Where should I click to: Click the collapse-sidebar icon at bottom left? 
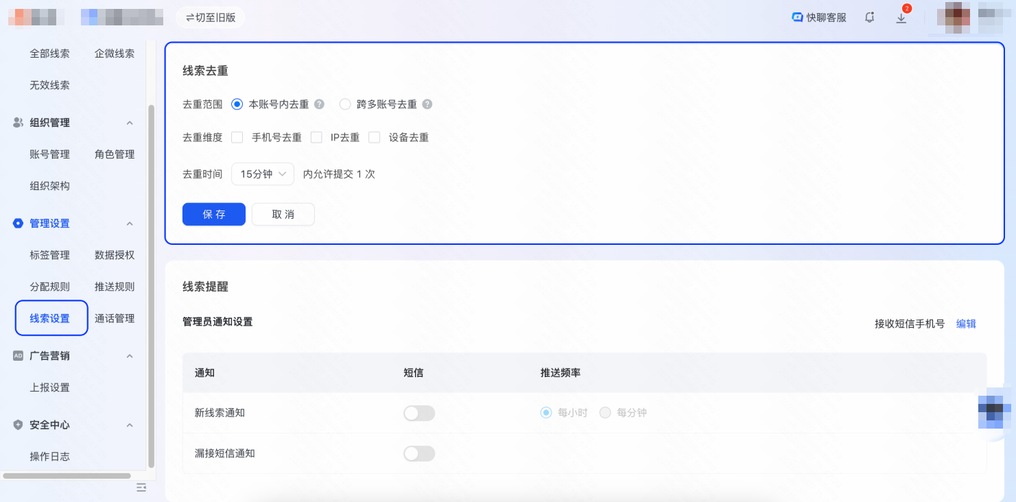(141, 488)
